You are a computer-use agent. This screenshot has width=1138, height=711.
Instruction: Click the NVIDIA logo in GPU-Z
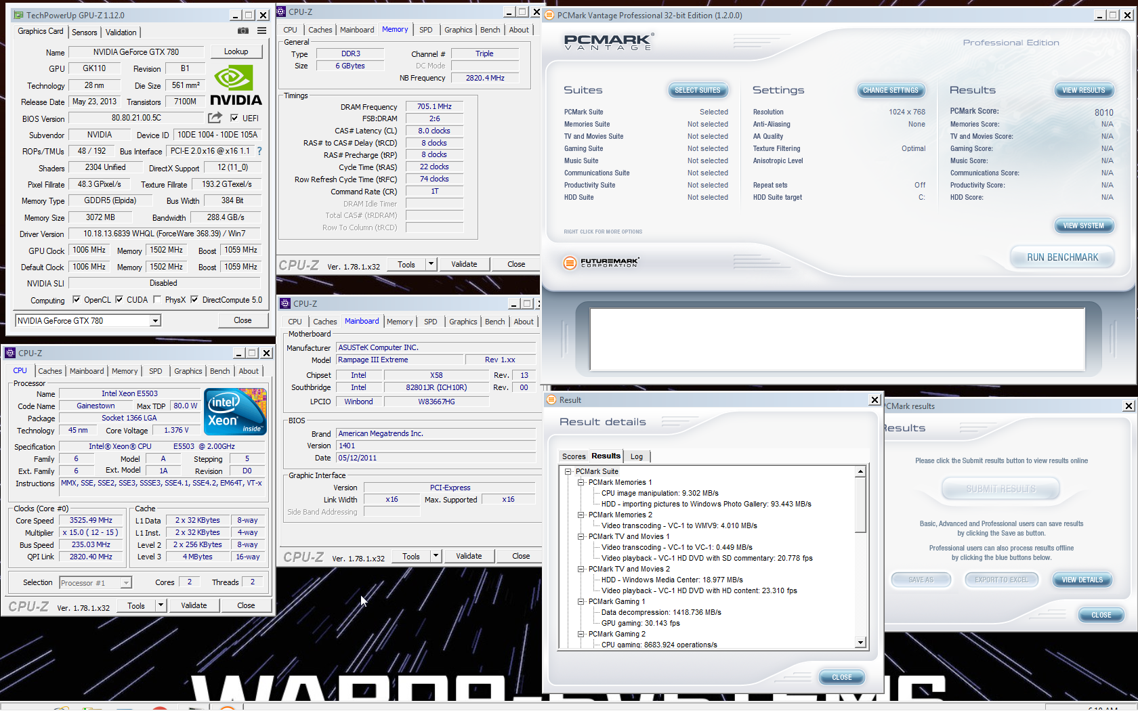coord(236,85)
